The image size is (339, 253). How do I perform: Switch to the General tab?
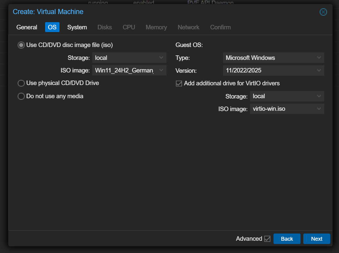27,27
